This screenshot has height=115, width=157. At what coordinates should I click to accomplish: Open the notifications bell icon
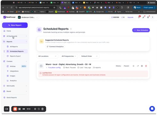(139, 17)
